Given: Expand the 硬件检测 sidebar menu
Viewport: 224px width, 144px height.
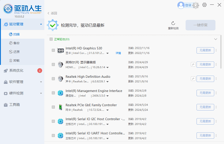Looking at the screenshot, I should tap(22, 93).
